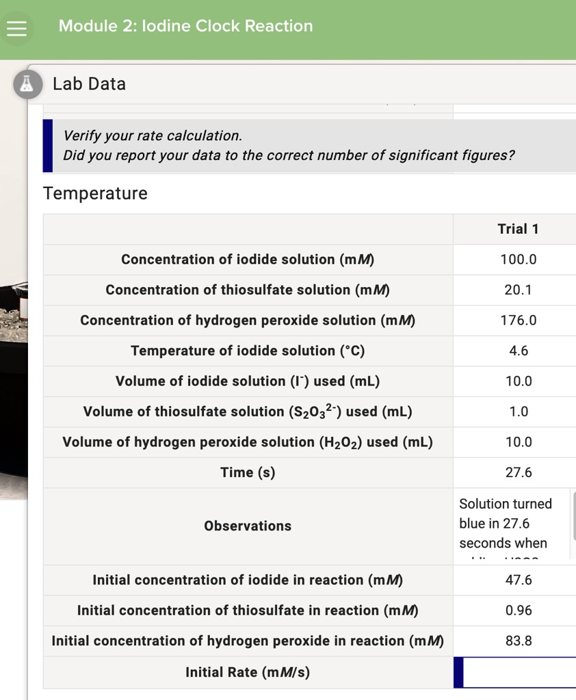Click the initial iodide concentration 47.6

click(x=518, y=580)
